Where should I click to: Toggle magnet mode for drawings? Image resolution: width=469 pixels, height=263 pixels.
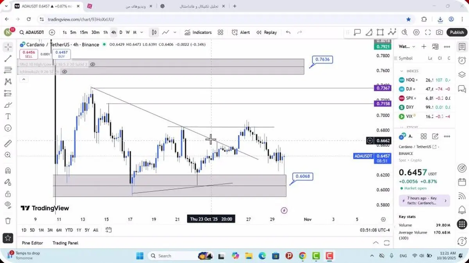pyautogui.click(x=8, y=171)
